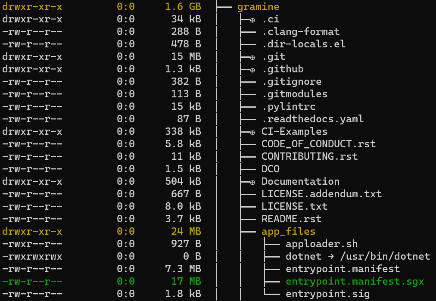Image resolution: width=436 pixels, height=301 pixels.
Task: Select the app_files directory
Action: pyautogui.click(x=288, y=231)
